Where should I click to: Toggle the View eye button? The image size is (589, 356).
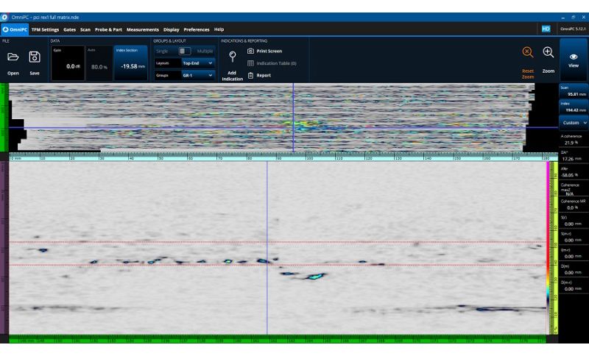(x=574, y=57)
